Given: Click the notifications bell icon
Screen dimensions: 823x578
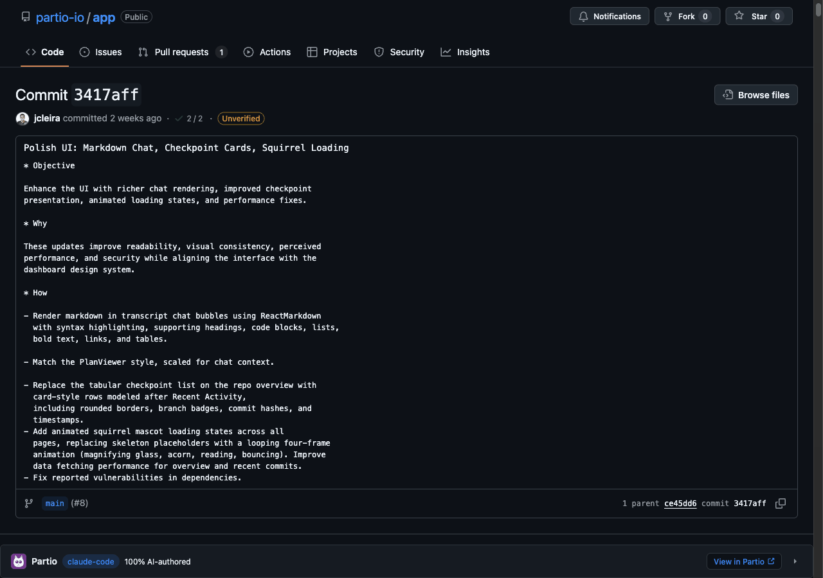Looking at the screenshot, I should click(584, 16).
